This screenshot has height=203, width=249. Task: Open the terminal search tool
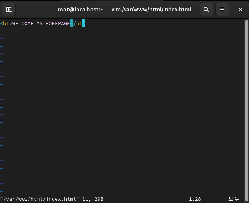206,10
